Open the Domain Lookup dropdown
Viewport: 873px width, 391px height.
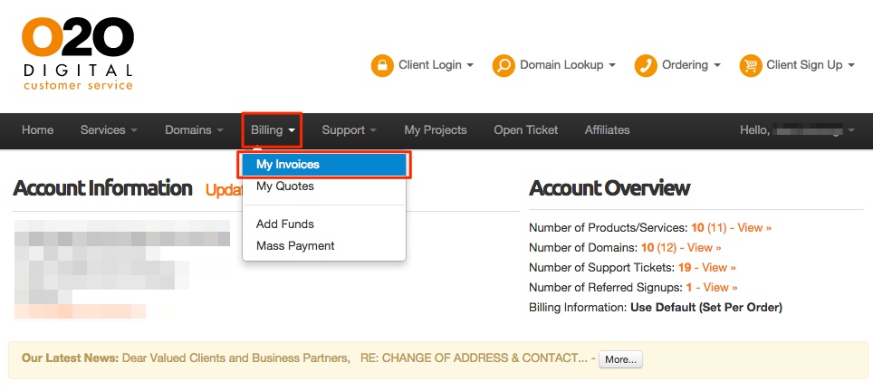coord(567,65)
